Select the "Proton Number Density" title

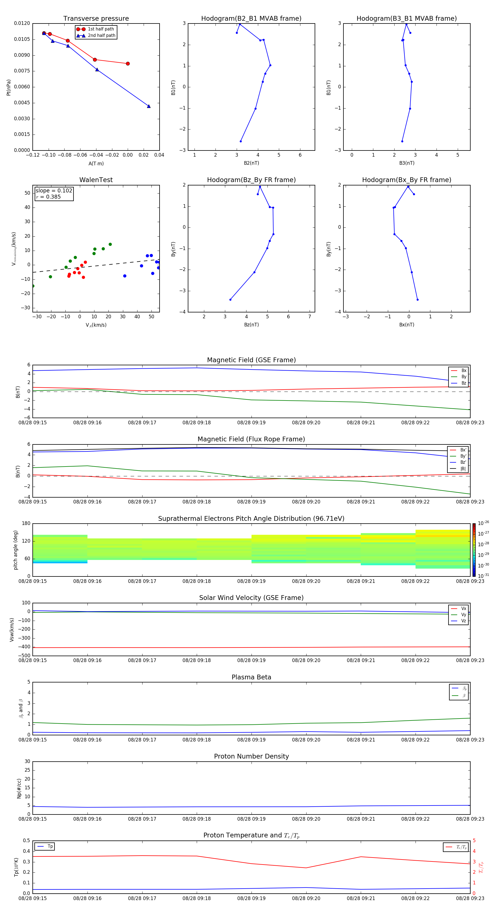pyautogui.click(x=251, y=756)
